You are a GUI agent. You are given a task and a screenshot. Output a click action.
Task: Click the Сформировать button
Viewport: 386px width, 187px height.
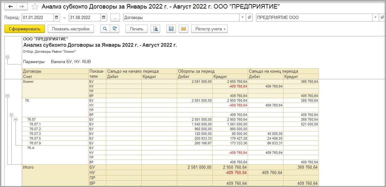point(25,29)
